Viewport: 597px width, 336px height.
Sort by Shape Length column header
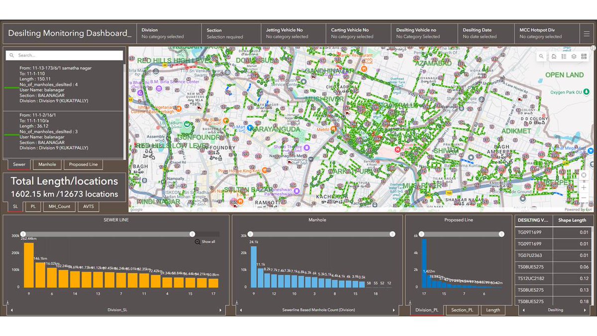coord(572,220)
